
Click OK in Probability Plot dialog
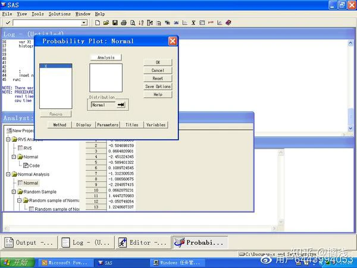(x=158, y=62)
